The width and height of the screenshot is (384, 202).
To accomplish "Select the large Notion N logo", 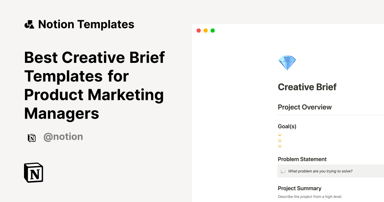I will (33, 172).
